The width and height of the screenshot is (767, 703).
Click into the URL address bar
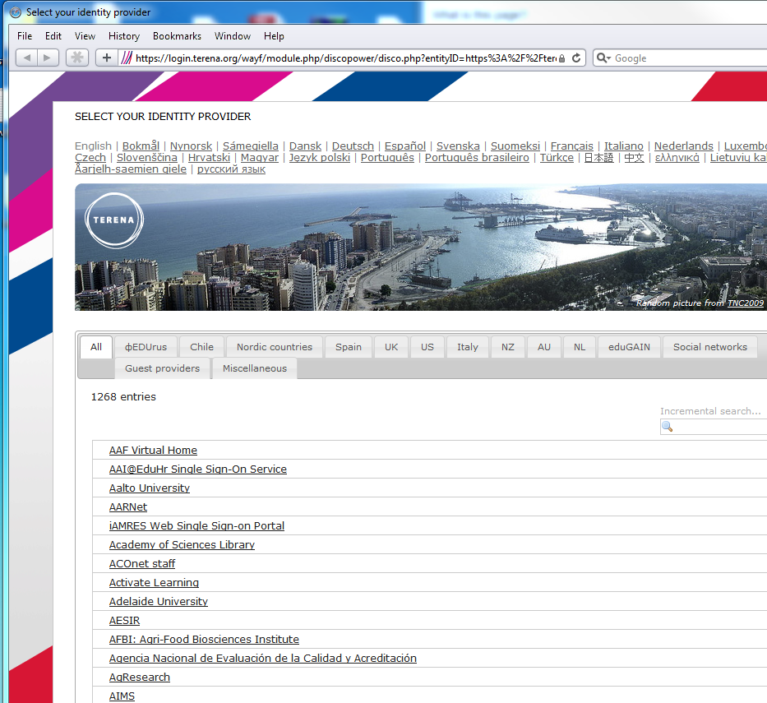345,58
